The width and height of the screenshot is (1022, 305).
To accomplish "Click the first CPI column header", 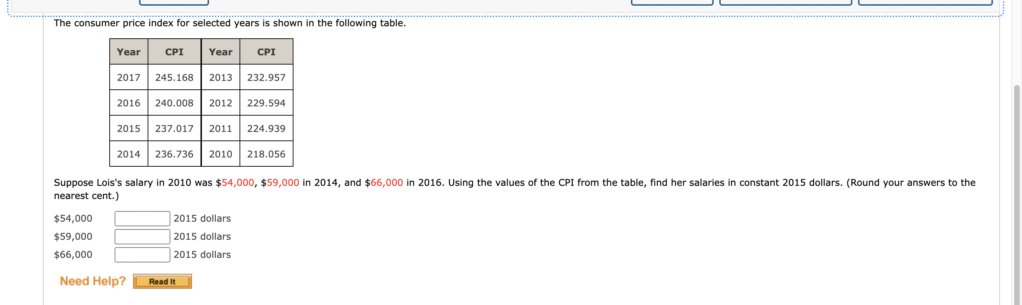I will (174, 52).
